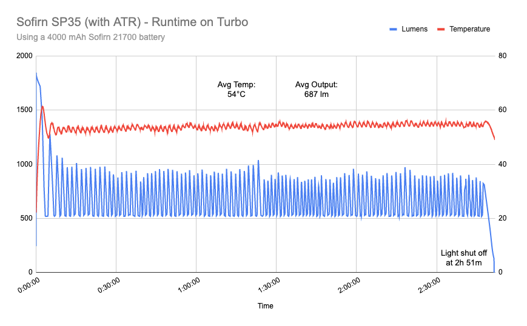The width and height of the screenshot is (527, 326).
Task: Click the right axis value 80
Action: coord(502,56)
